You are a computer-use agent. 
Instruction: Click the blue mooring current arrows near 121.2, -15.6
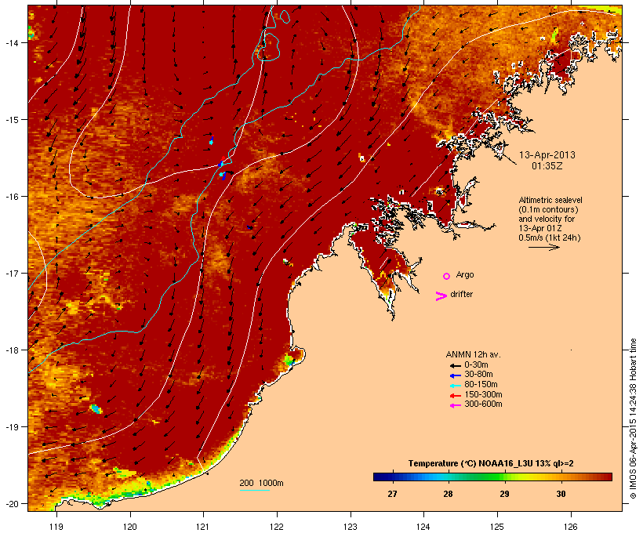[x=222, y=169]
